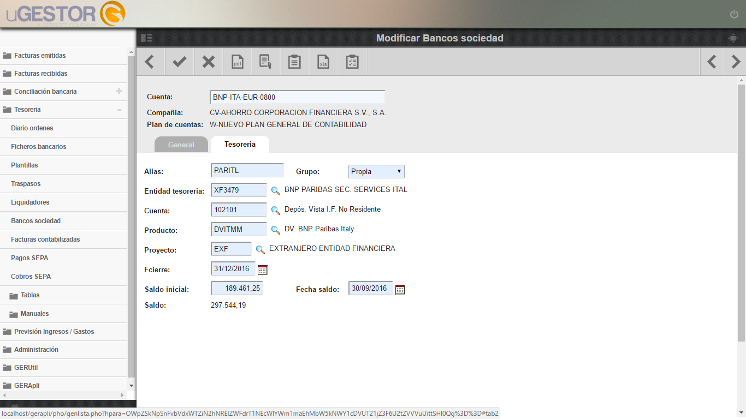Open lookup for Cuenta 102101
Image resolution: width=746 pixels, height=419 pixels.
(x=276, y=210)
